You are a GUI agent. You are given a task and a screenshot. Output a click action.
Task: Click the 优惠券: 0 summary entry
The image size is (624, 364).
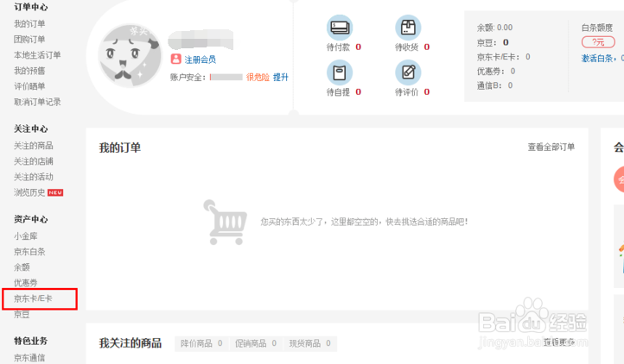(496, 71)
